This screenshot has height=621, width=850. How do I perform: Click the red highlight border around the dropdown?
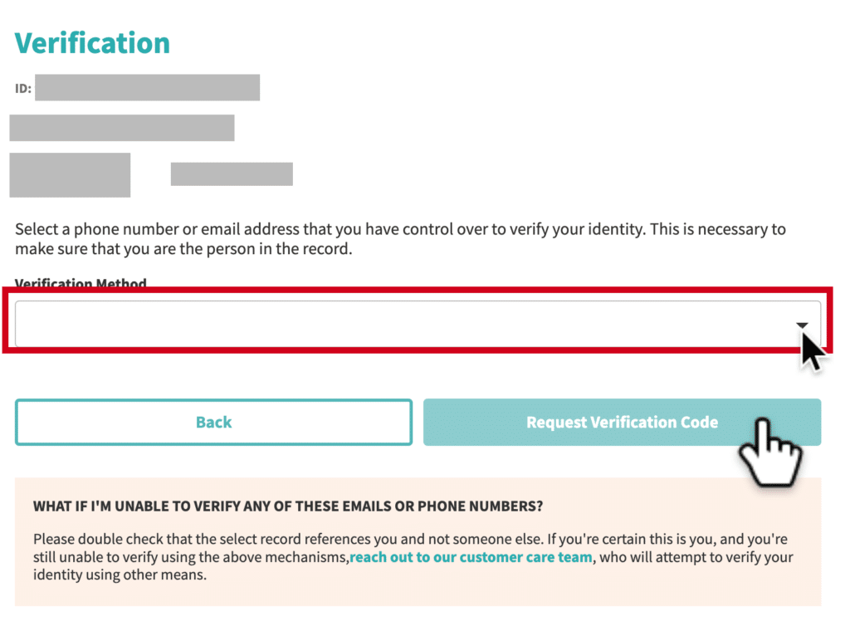(x=418, y=292)
